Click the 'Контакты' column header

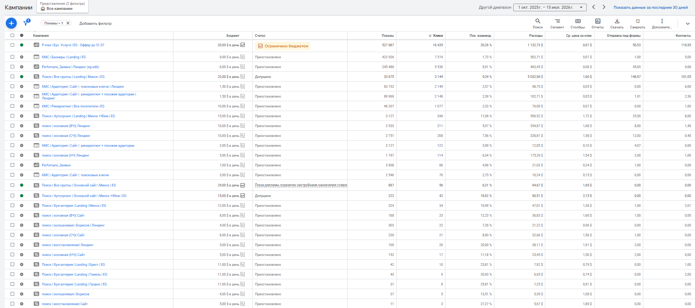(683, 36)
